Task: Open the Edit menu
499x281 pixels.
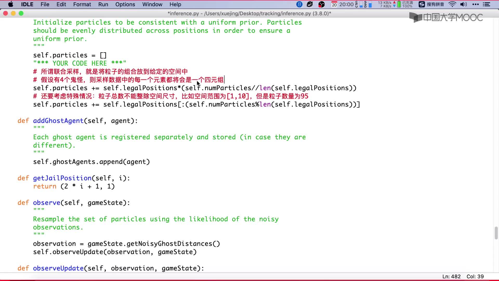Action: (x=61, y=4)
